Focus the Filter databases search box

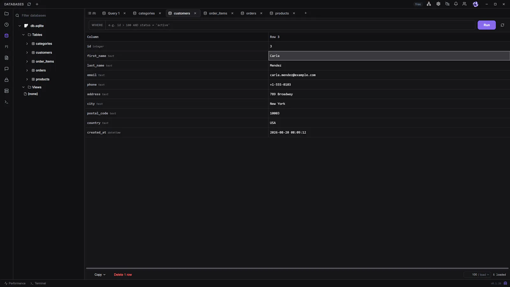click(x=48, y=15)
